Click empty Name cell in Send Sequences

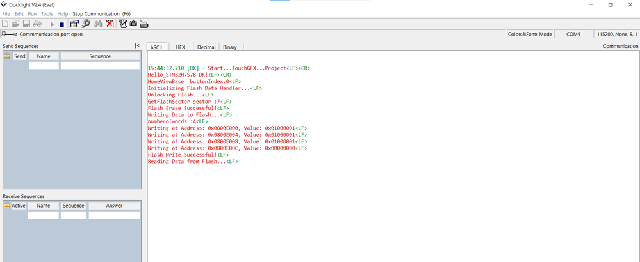[44, 65]
